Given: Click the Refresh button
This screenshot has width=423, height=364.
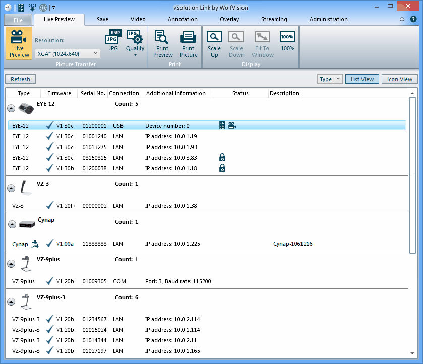Looking at the screenshot, I should tap(21, 79).
